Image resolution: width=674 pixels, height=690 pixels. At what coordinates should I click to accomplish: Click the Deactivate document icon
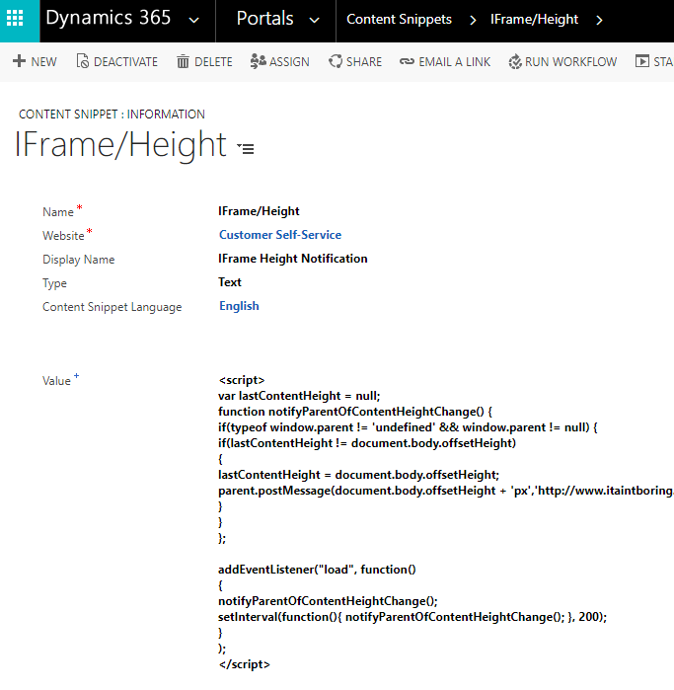point(82,61)
